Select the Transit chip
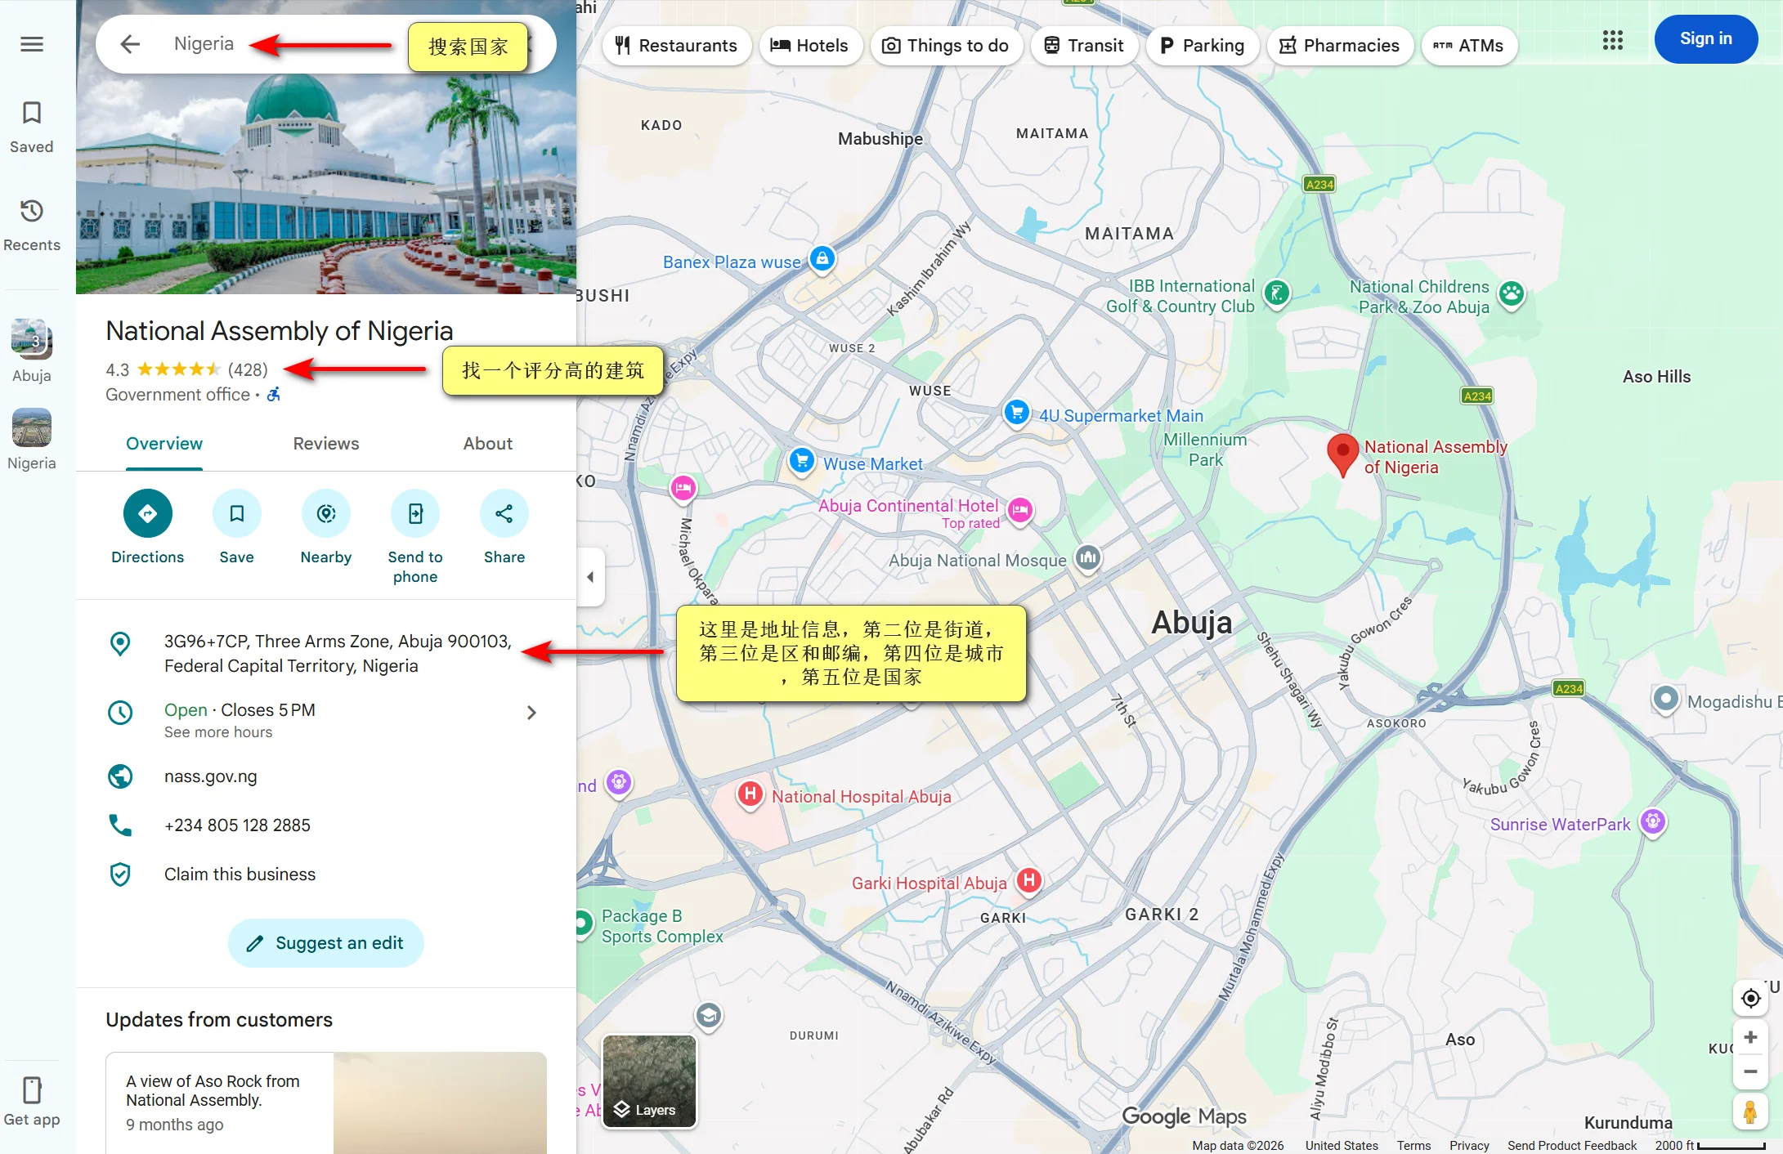1783x1154 pixels. point(1085,46)
